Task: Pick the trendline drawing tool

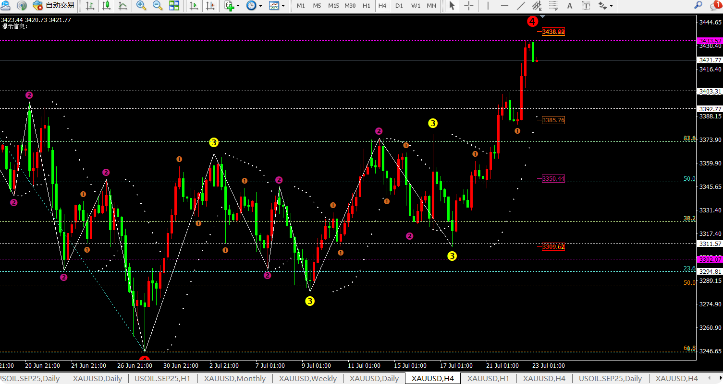Action: [521, 6]
